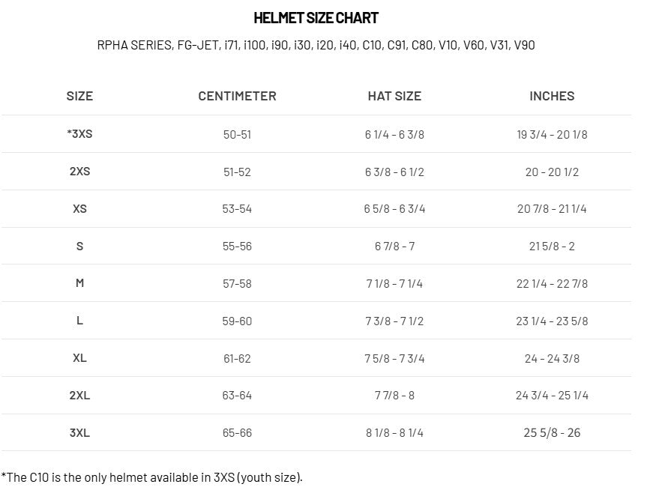Click the *3XS size row label
This screenshot has width=662, height=496.
pyautogui.click(x=79, y=134)
